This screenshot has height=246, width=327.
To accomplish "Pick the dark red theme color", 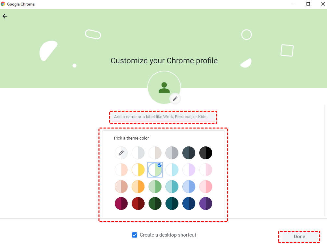I will tap(138, 203).
